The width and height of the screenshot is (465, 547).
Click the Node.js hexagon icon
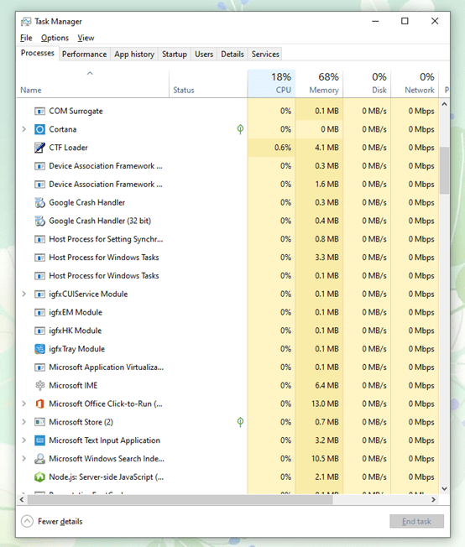tap(39, 477)
